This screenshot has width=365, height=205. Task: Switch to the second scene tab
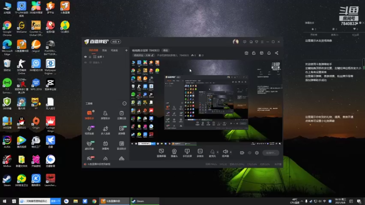104,51
